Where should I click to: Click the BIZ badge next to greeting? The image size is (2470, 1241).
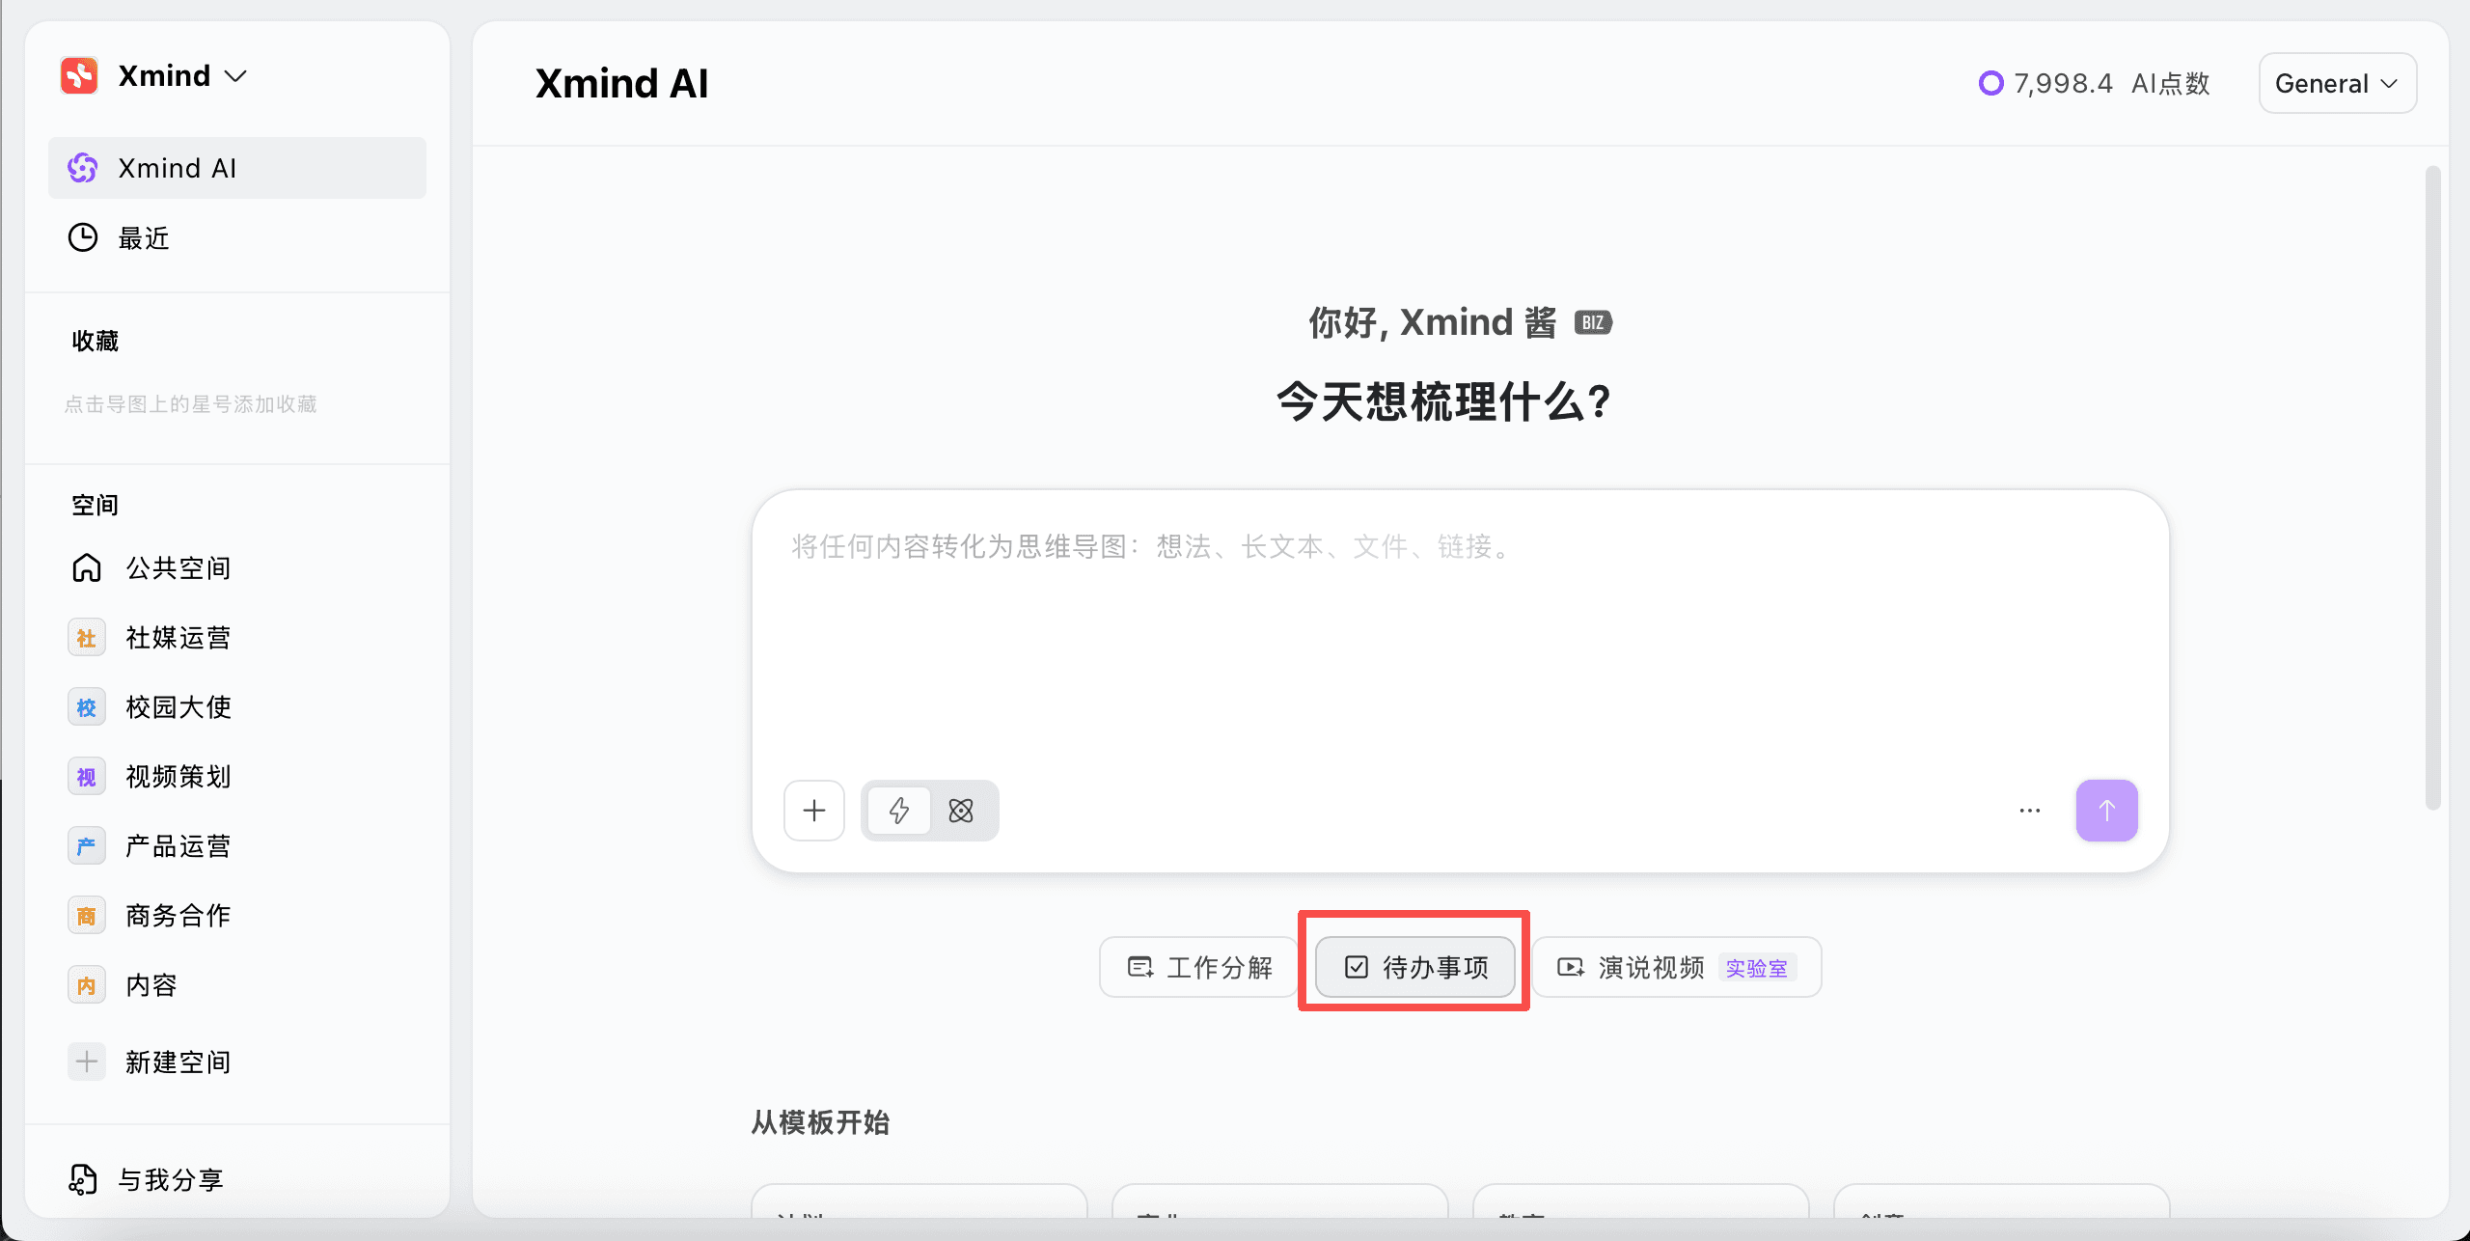pos(1593,322)
